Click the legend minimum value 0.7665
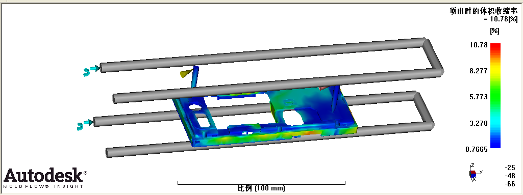 (x=476, y=149)
